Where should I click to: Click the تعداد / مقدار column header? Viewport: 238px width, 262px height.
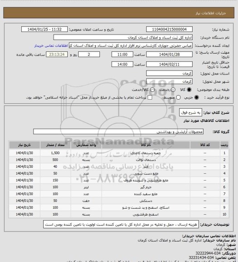tap(55, 145)
